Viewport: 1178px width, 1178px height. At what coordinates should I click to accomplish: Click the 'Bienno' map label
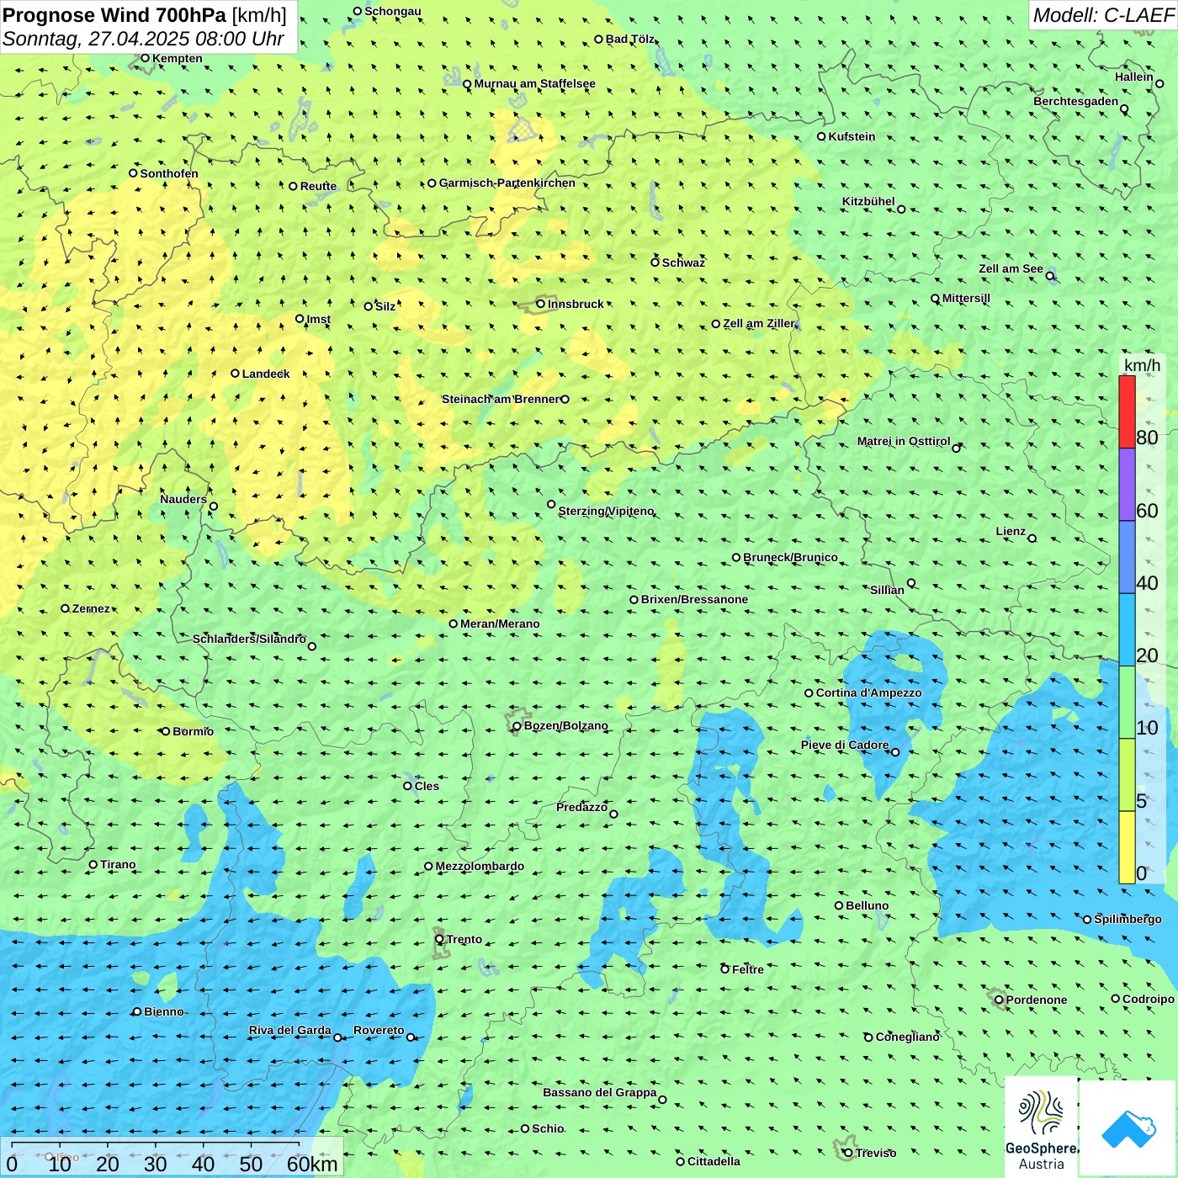(x=163, y=1011)
